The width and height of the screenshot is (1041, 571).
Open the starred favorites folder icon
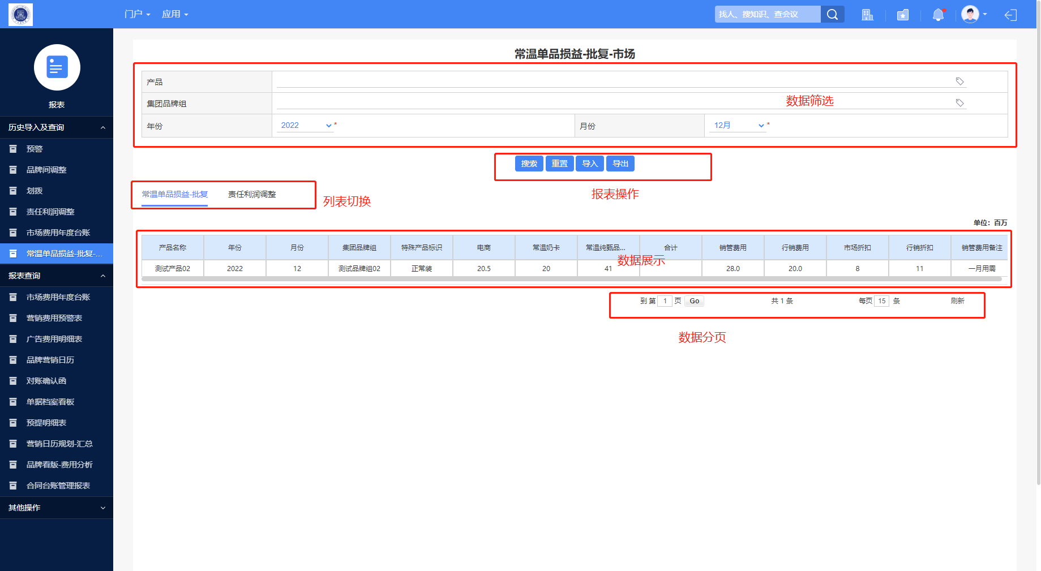[903, 15]
